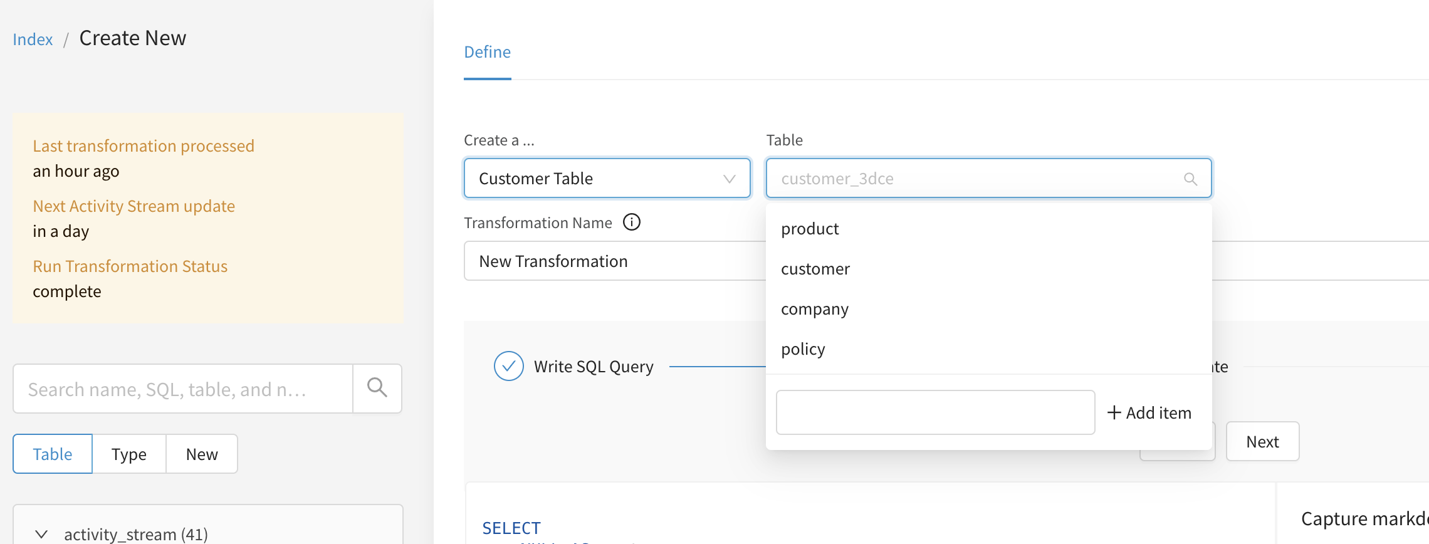Open the Define tab

487,52
